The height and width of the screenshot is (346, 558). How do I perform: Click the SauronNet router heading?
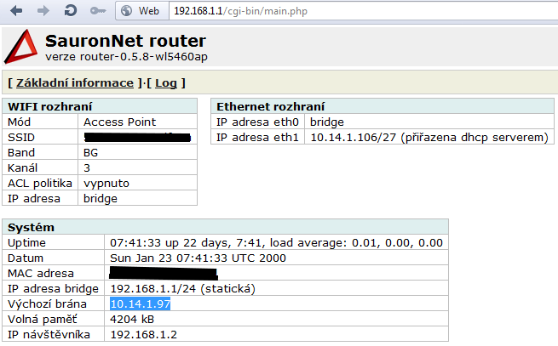(125, 41)
